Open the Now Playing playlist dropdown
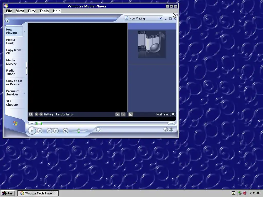263x197 pixels. coord(143,18)
